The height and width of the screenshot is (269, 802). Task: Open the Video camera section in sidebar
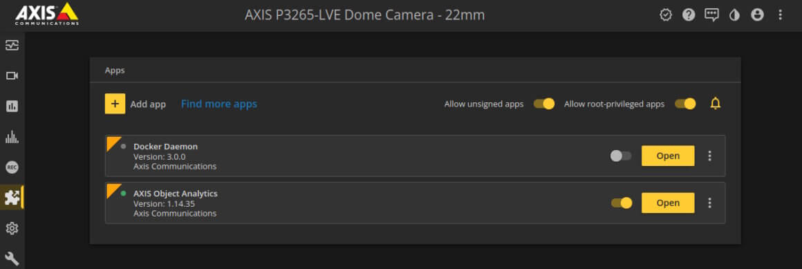(x=12, y=75)
